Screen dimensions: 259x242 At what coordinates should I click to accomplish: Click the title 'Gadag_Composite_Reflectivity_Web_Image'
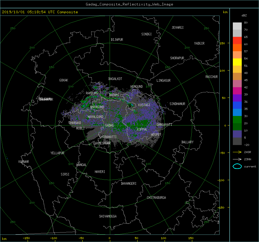tap(129, 4)
